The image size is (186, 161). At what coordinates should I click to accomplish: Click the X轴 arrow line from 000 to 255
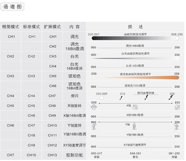[x=136, y=103]
